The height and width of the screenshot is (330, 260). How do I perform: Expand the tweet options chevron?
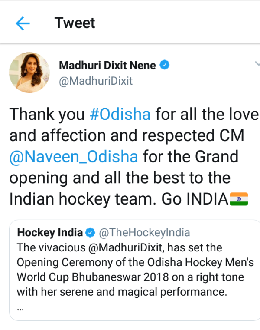[x=257, y=63]
